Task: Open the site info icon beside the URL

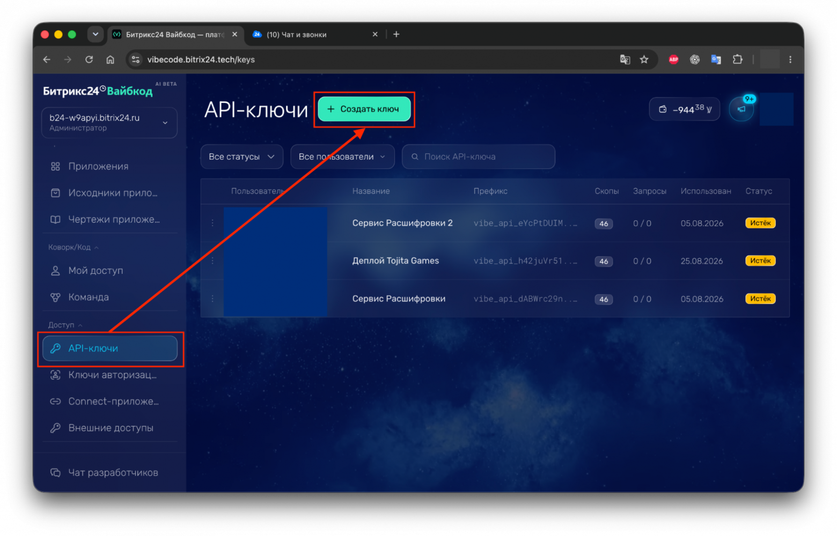Action: pos(136,59)
